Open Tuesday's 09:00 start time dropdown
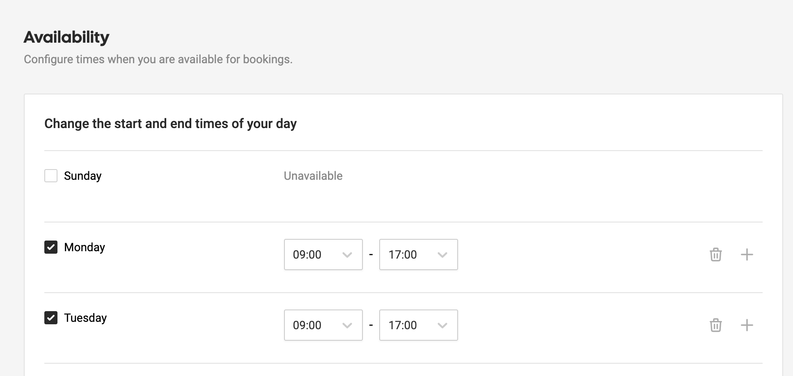The image size is (793, 376). 323,325
